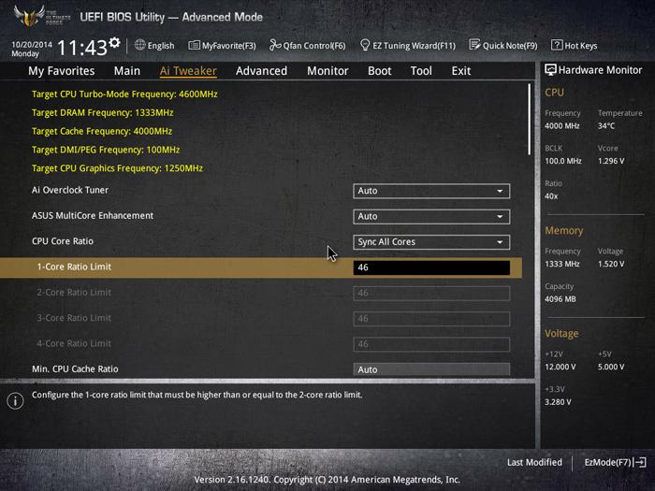Click the CPU temperature 34°C value
655x491 pixels.
(x=606, y=125)
